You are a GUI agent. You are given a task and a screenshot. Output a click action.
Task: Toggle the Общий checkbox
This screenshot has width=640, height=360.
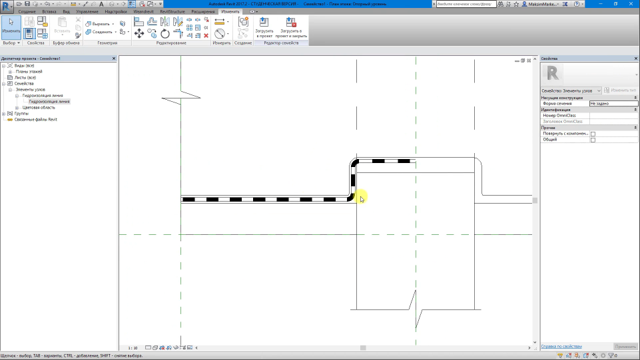pos(593,140)
